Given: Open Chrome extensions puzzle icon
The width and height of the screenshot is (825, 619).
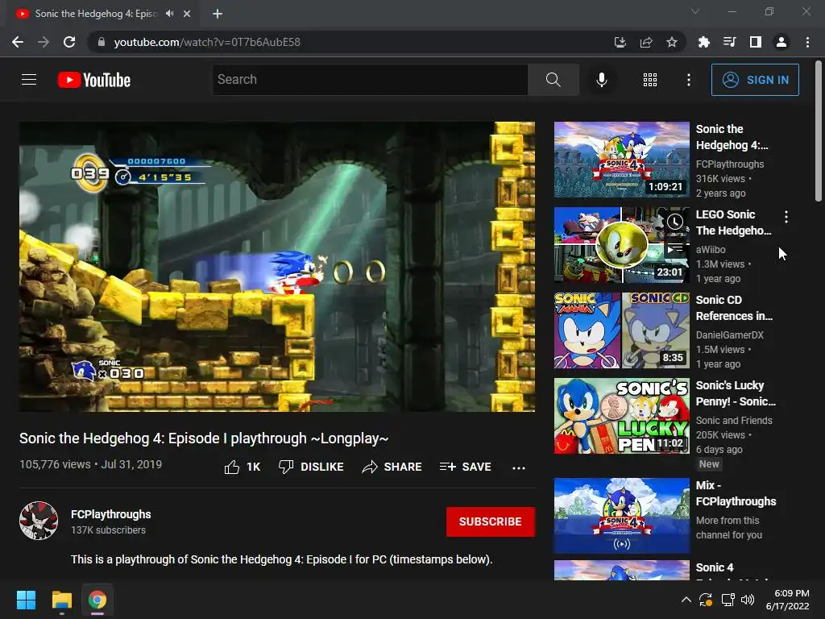Looking at the screenshot, I should pos(703,42).
